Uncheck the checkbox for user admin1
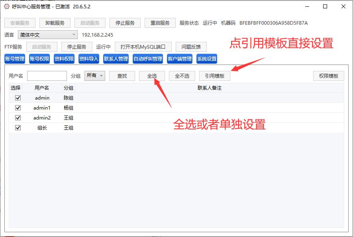 click(x=18, y=108)
